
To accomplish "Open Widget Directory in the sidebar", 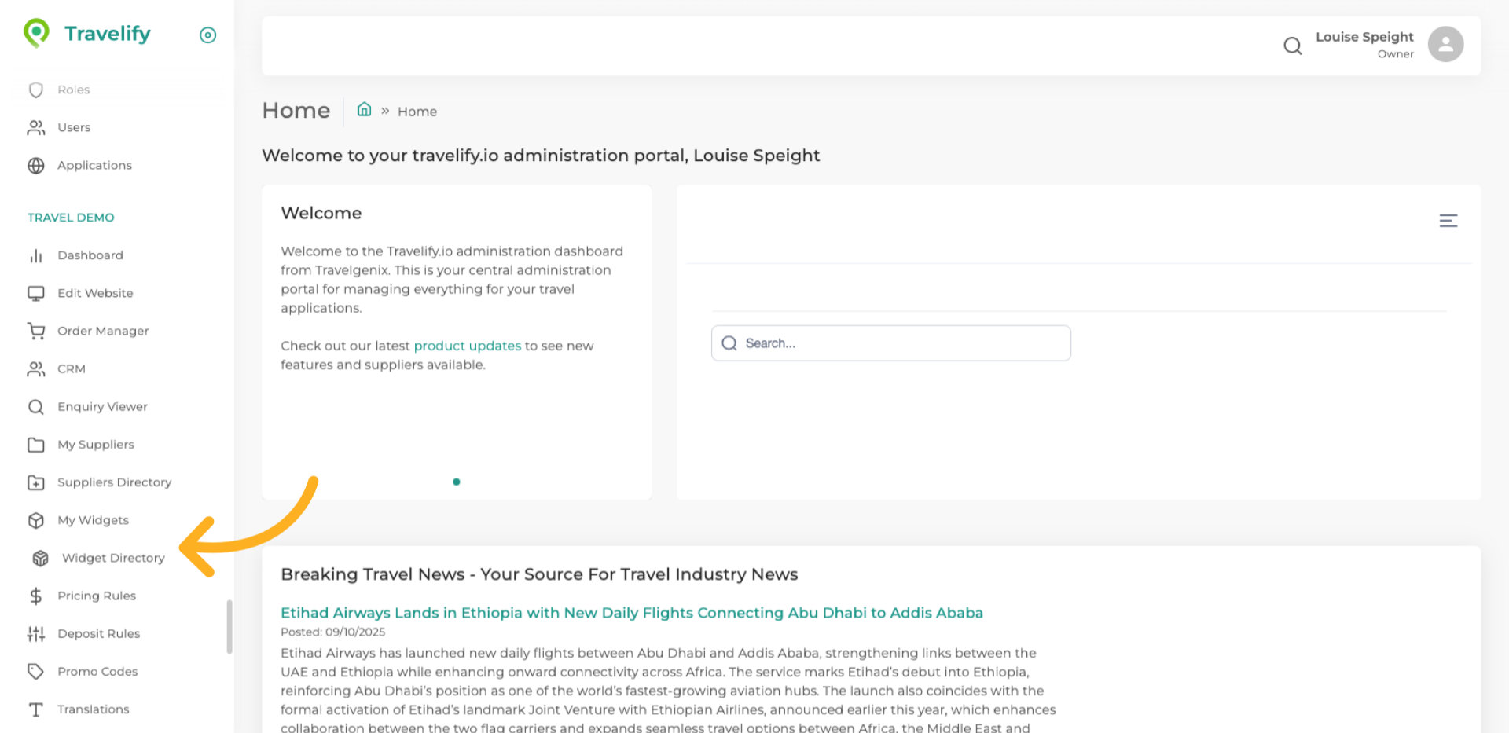I will click(x=113, y=558).
